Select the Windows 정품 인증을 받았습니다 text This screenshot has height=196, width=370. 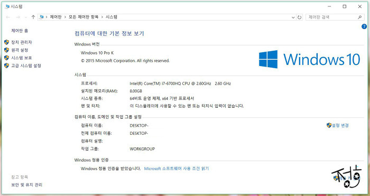click(110, 169)
